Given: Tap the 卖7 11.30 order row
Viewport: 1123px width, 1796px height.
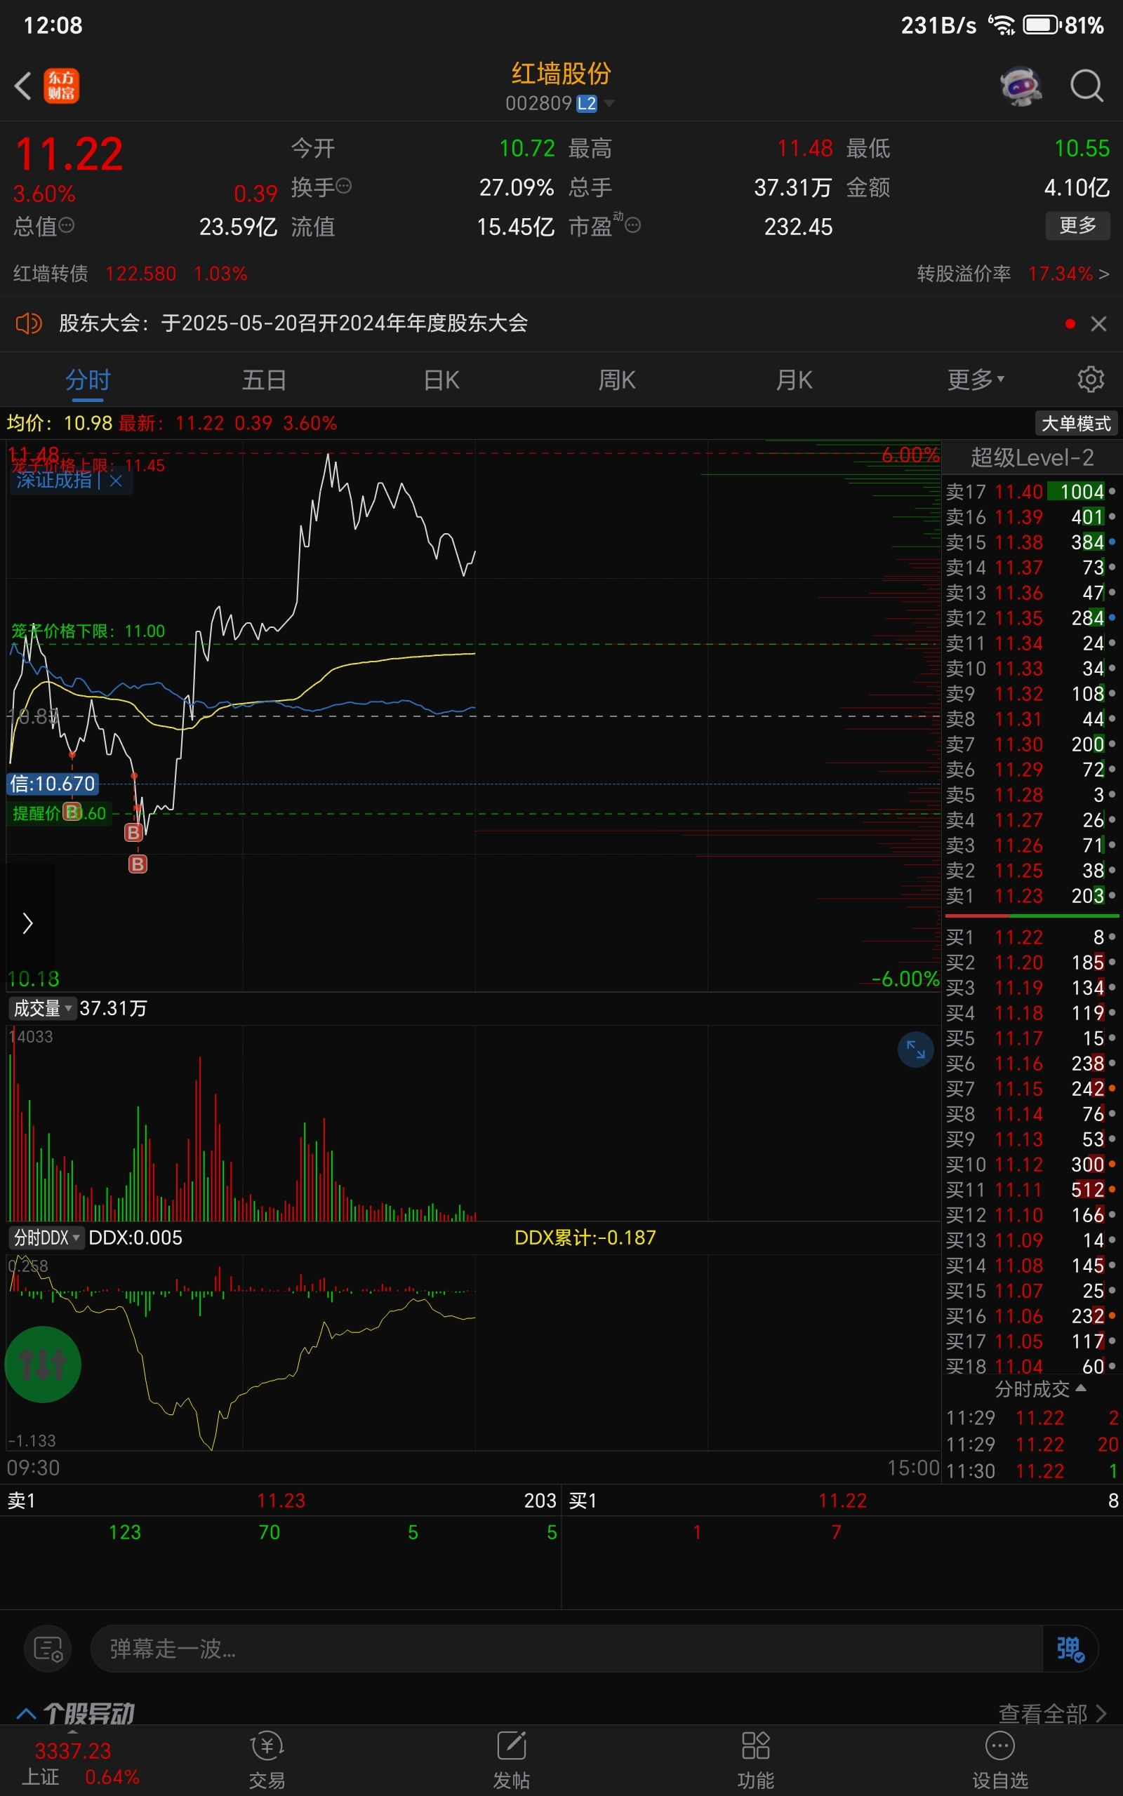Looking at the screenshot, I should point(1031,744).
